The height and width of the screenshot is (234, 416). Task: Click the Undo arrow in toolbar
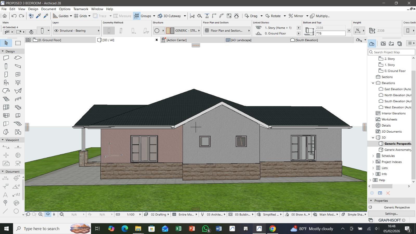click(14, 16)
